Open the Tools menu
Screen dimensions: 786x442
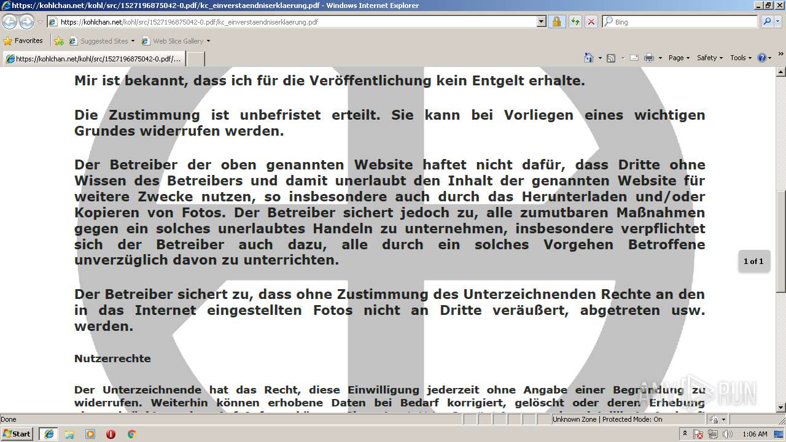point(741,58)
